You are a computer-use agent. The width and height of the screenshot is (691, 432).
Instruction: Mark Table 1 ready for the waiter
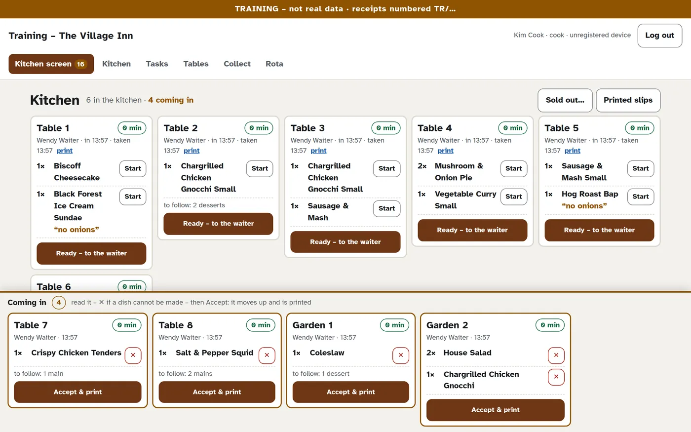(x=91, y=253)
